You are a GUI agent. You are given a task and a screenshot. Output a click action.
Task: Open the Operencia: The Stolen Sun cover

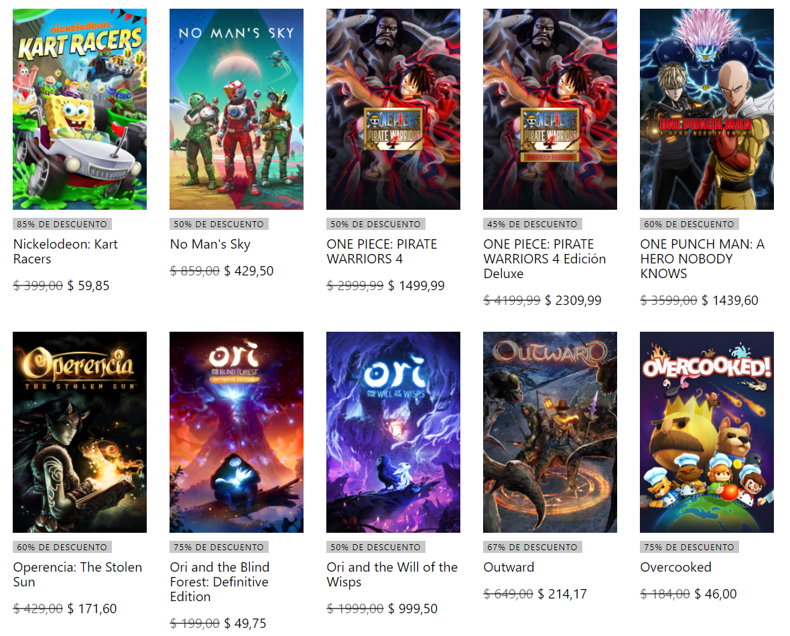pos(80,432)
